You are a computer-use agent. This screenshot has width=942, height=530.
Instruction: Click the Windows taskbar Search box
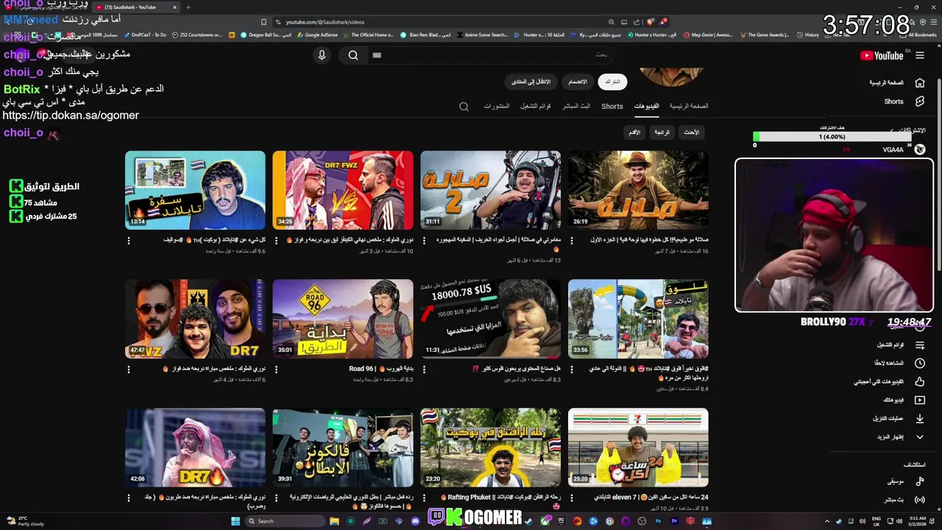pyautogui.click(x=286, y=521)
